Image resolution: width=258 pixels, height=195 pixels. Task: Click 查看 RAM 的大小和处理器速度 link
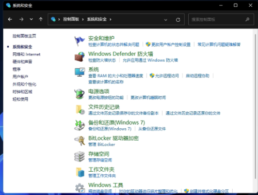[x=116, y=76]
